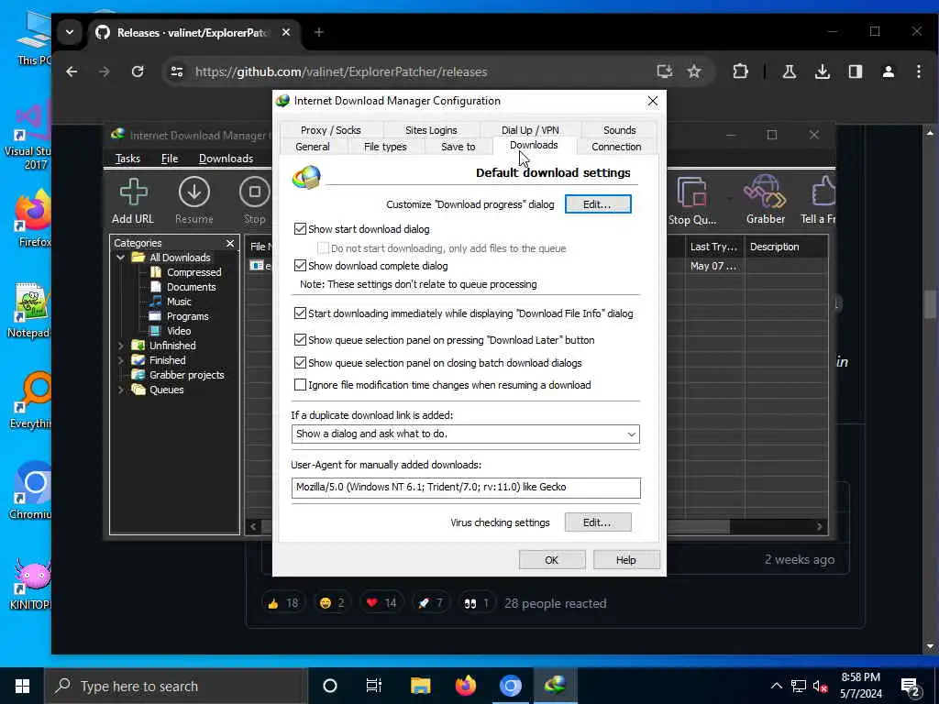Click Edit for Virus checking settings
The width and height of the screenshot is (939, 704).
coord(598,522)
